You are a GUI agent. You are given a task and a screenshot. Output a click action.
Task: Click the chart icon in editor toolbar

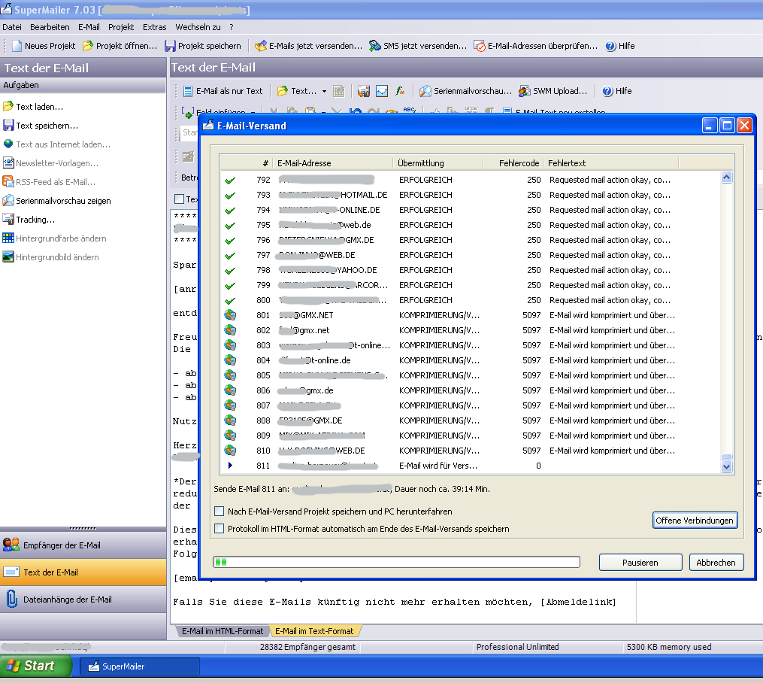point(382,91)
